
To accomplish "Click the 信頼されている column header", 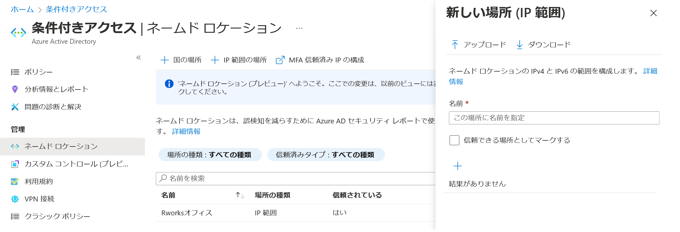I will [357, 195].
